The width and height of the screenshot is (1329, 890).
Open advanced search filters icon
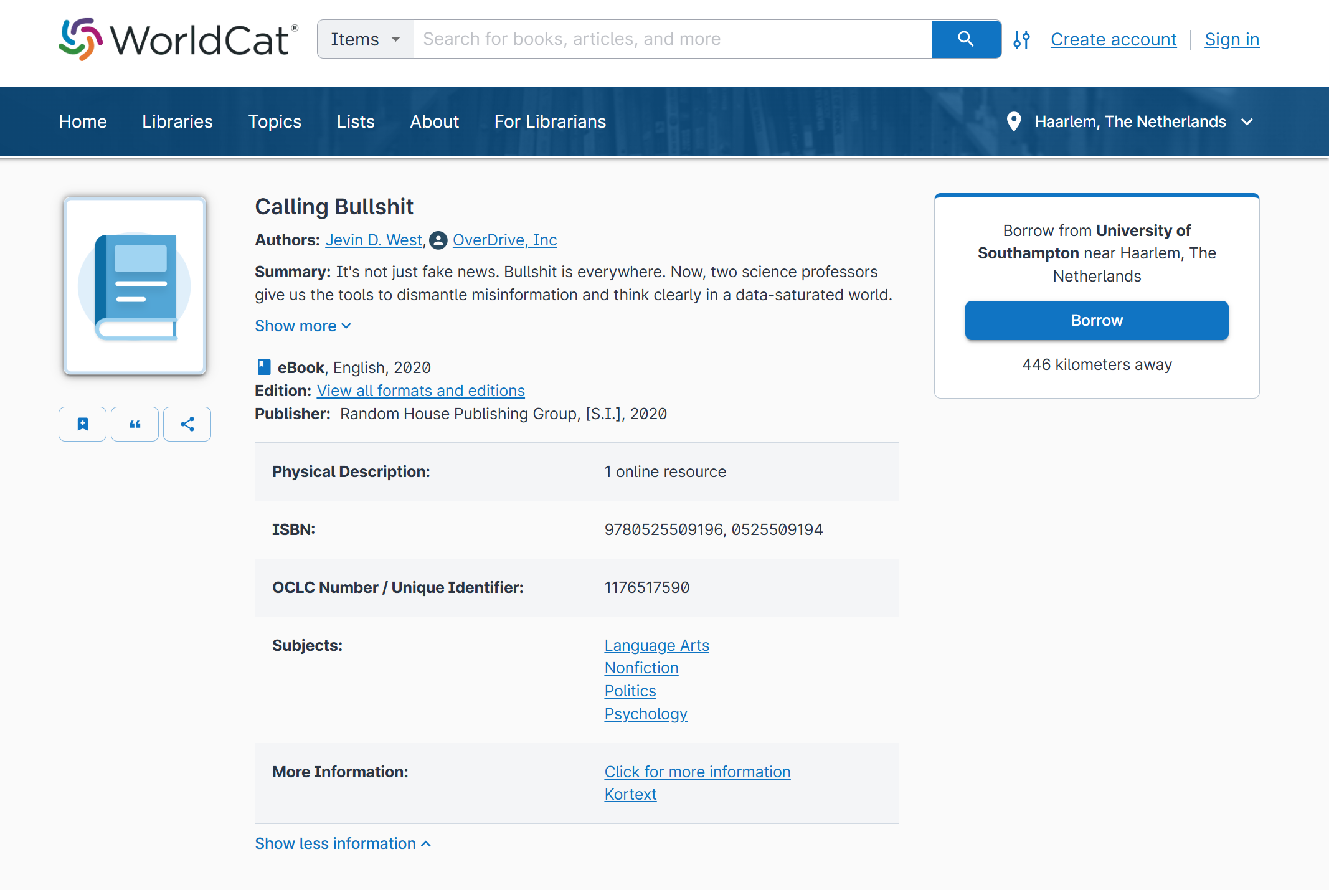(1021, 40)
